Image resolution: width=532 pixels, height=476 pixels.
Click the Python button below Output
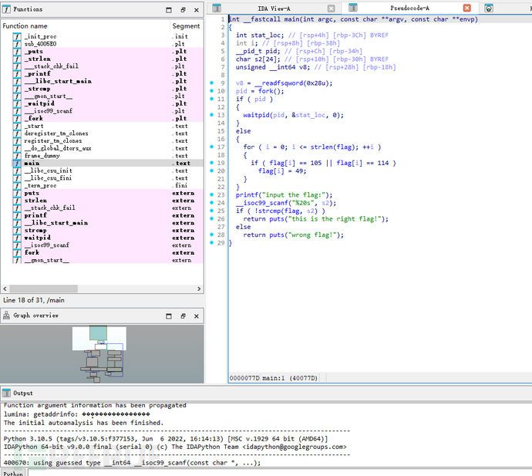point(12,471)
